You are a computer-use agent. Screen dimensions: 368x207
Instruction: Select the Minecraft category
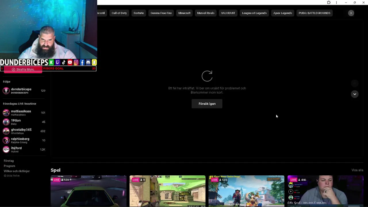[x=184, y=13]
